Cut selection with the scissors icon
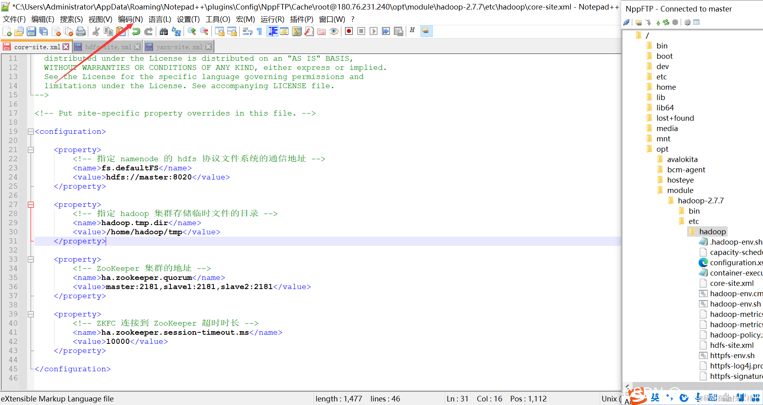 coord(96,31)
